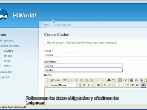Click the Drupal drop logo
Viewport: 147px width, 110px height.
pyautogui.click(x=4, y=14)
